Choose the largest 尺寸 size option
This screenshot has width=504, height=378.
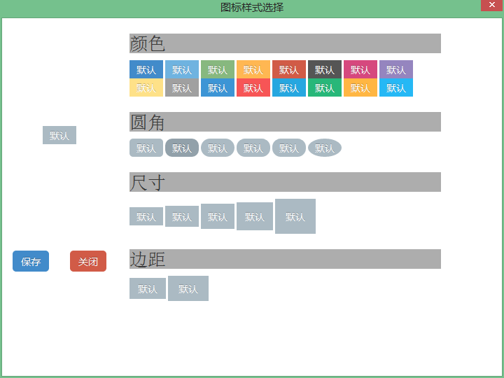pos(295,216)
